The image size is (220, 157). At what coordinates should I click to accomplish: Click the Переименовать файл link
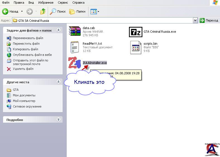click(x=28, y=38)
